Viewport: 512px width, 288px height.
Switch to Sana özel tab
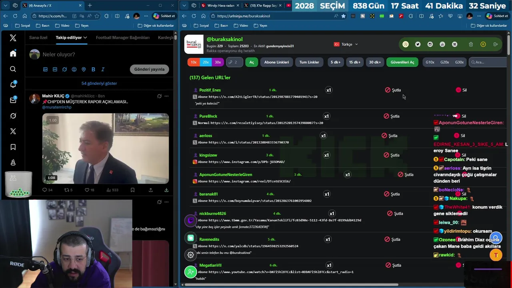[x=38, y=38]
